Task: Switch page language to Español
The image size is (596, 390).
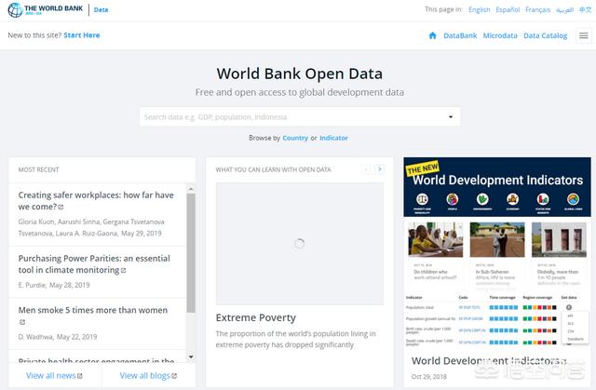Action: click(508, 9)
